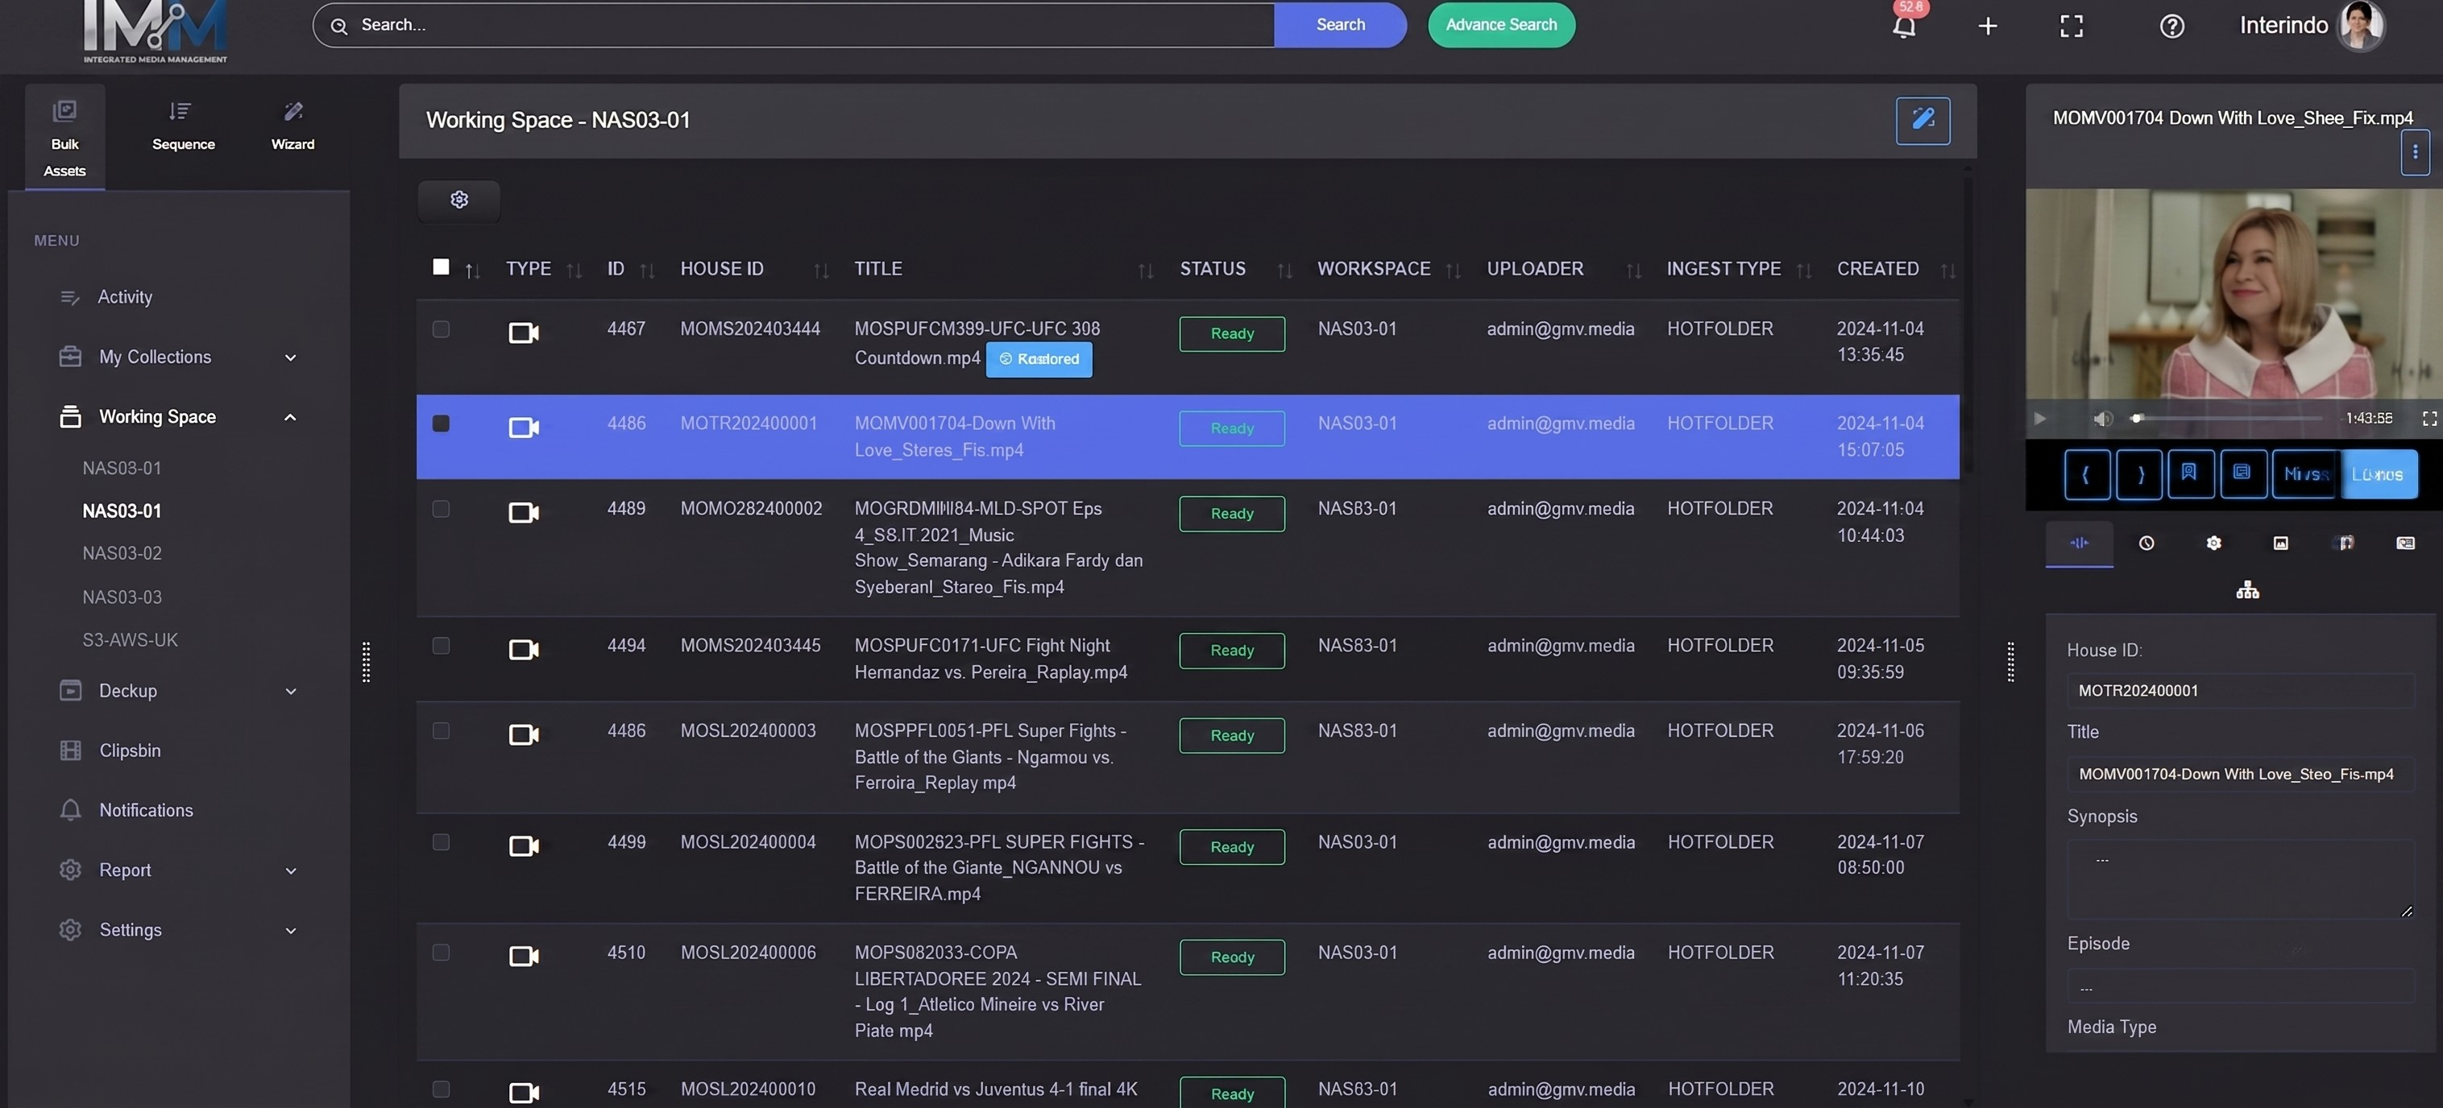The height and width of the screenshot is (1108, 2443).
Task: Expand the Settings menu chevron
Action: tap(290, 930)
